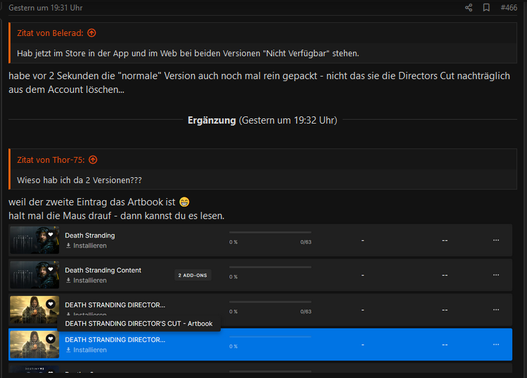Click the '0/63' count in the Death Stranding row
The image size is (527, 378).
306,242
